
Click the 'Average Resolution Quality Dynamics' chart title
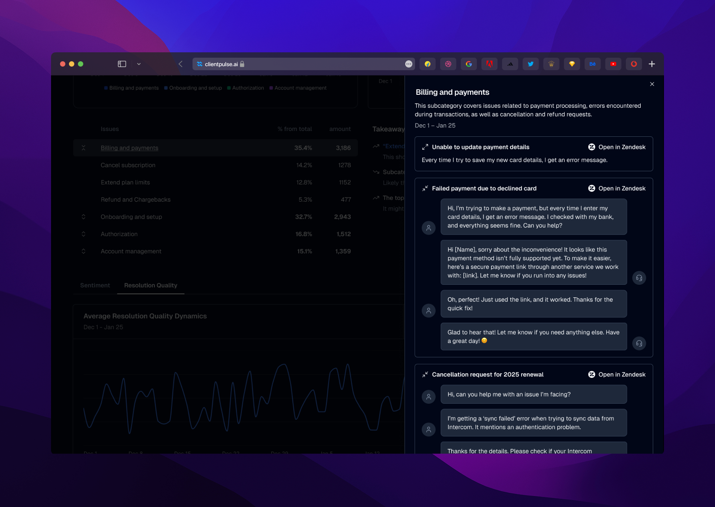(x=145, y=316)
